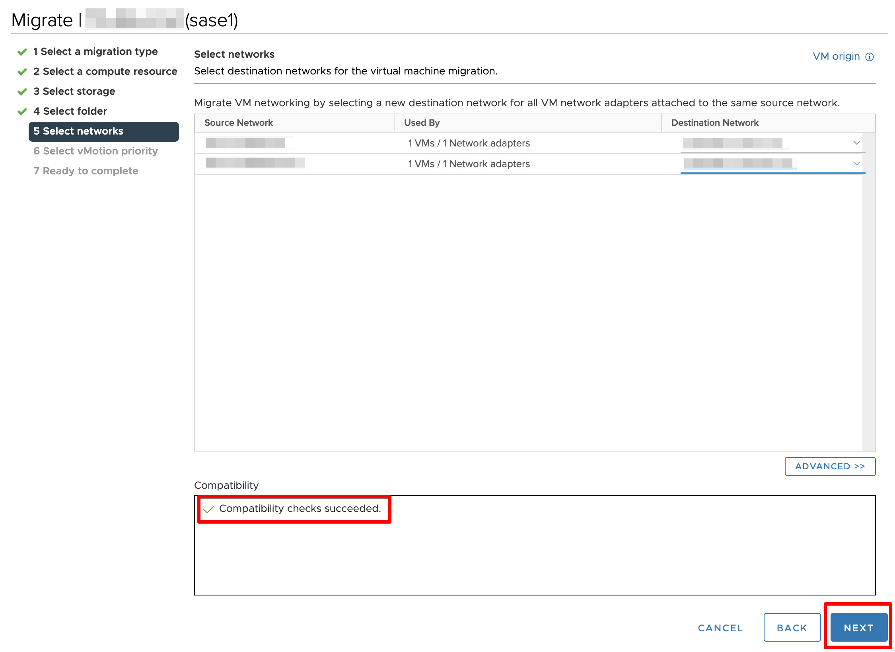Screen dimensions: 895x652
Task: Click the Source Network column header
Action: 239,123
